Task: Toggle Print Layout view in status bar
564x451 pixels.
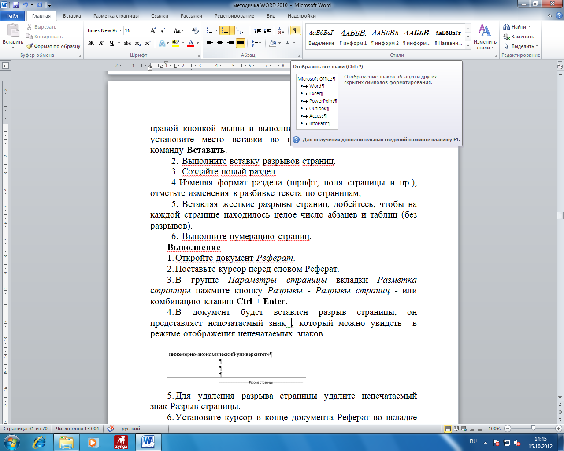Action: (448, 429)
